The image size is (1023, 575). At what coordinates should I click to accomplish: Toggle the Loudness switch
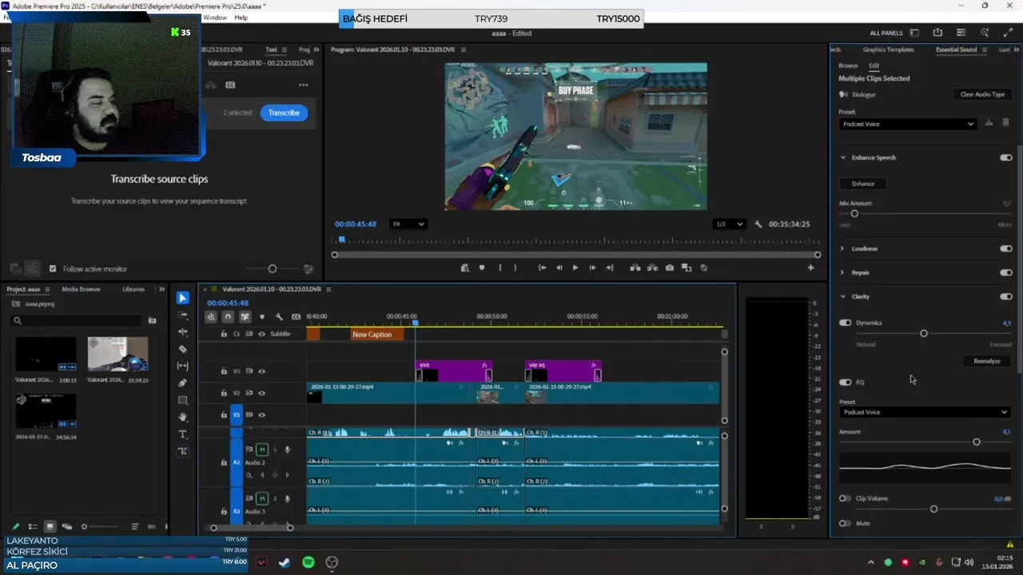pos(1006,248)
